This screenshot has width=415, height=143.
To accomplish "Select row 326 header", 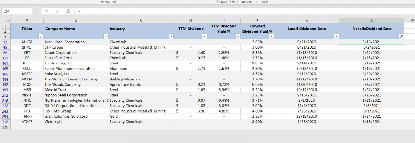I will click(5, 127).
